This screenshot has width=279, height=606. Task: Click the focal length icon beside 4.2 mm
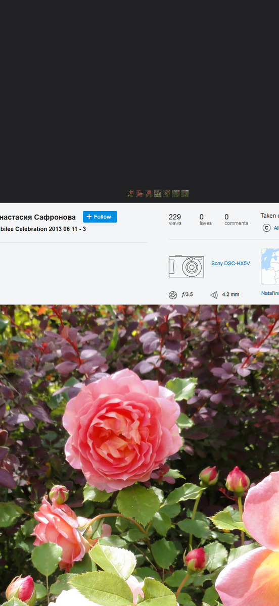pos(214,295)
